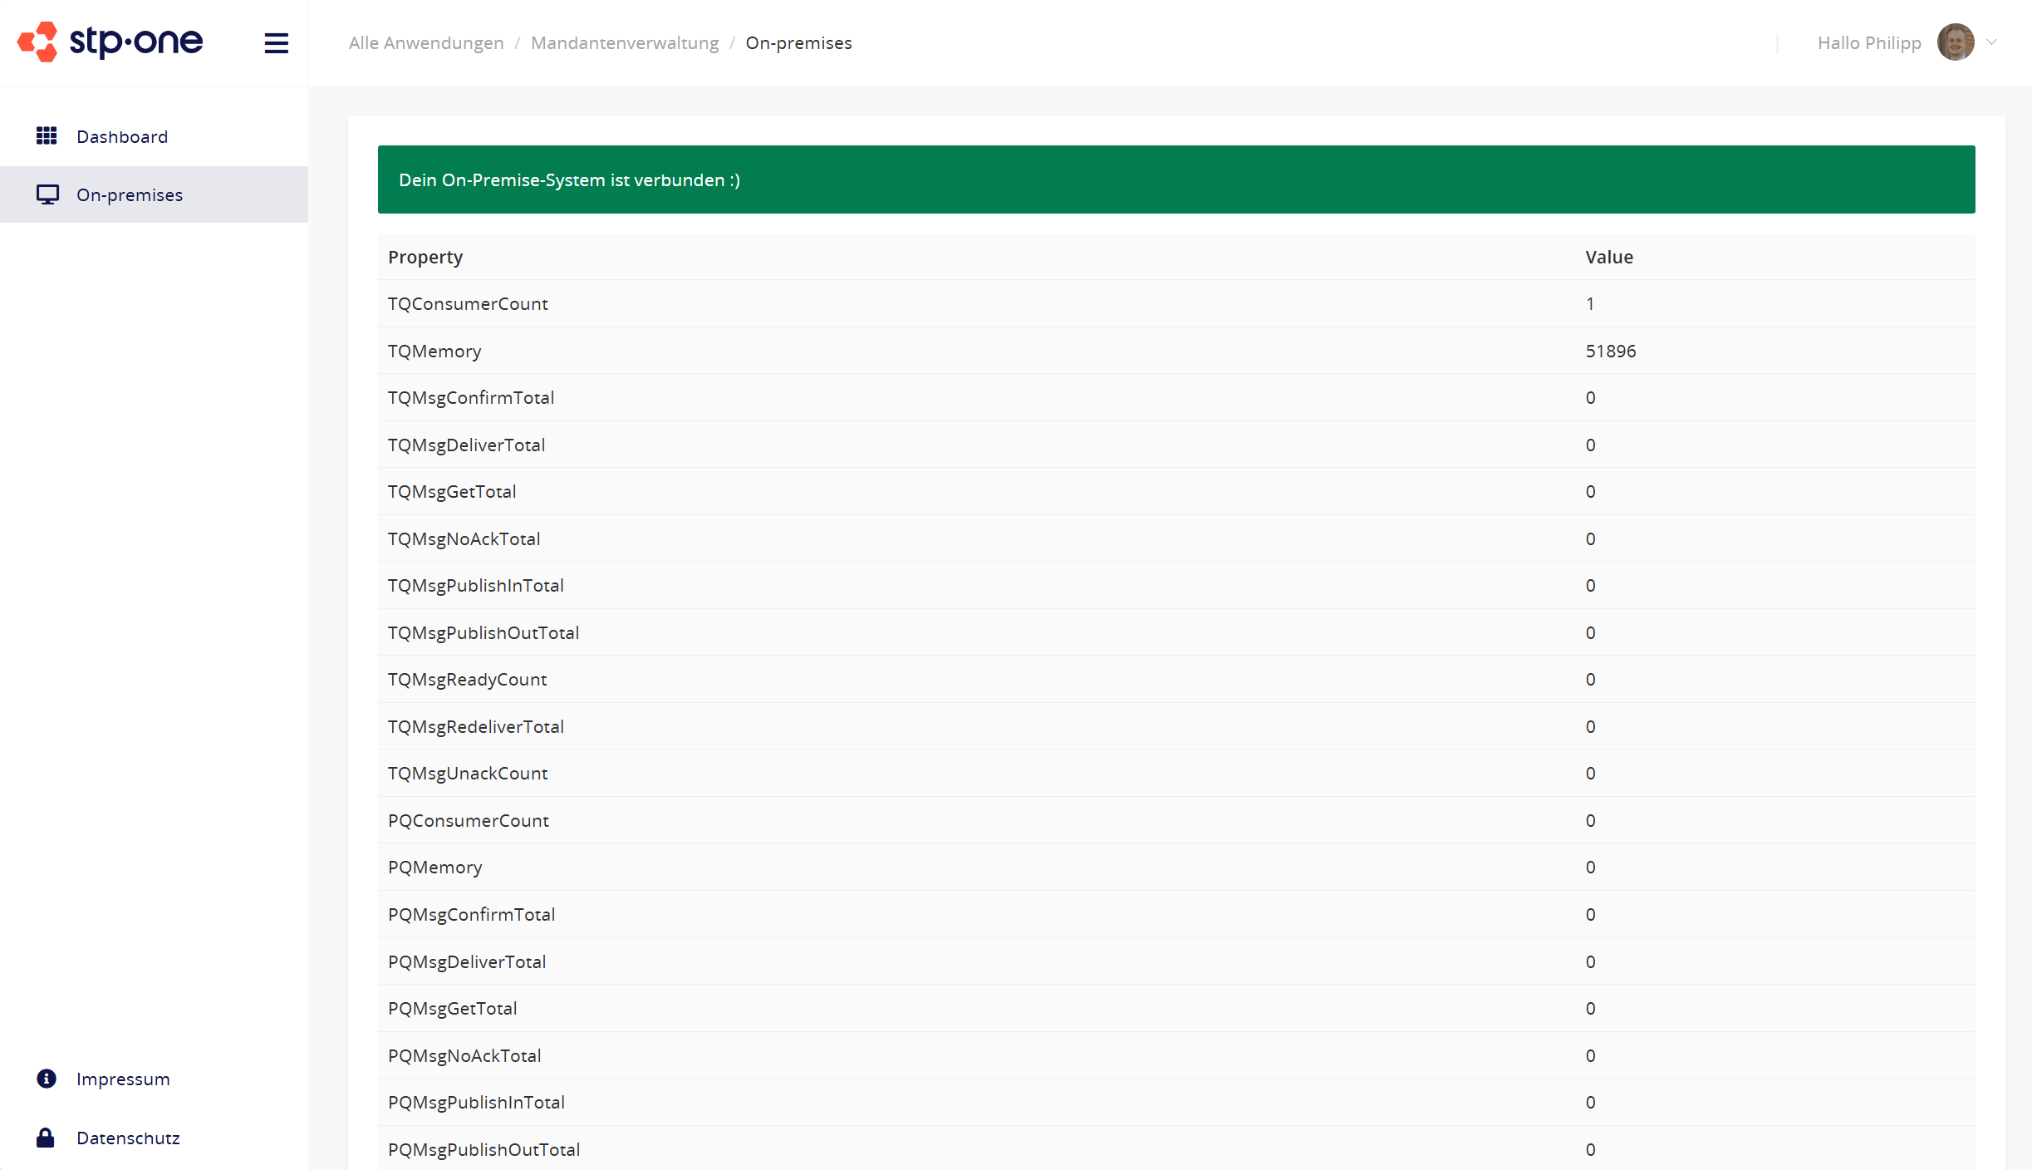Select the TQMsgUnackCount row label
The image size is (2032, 1170).
pyautogui.click(x=468, y=774)
